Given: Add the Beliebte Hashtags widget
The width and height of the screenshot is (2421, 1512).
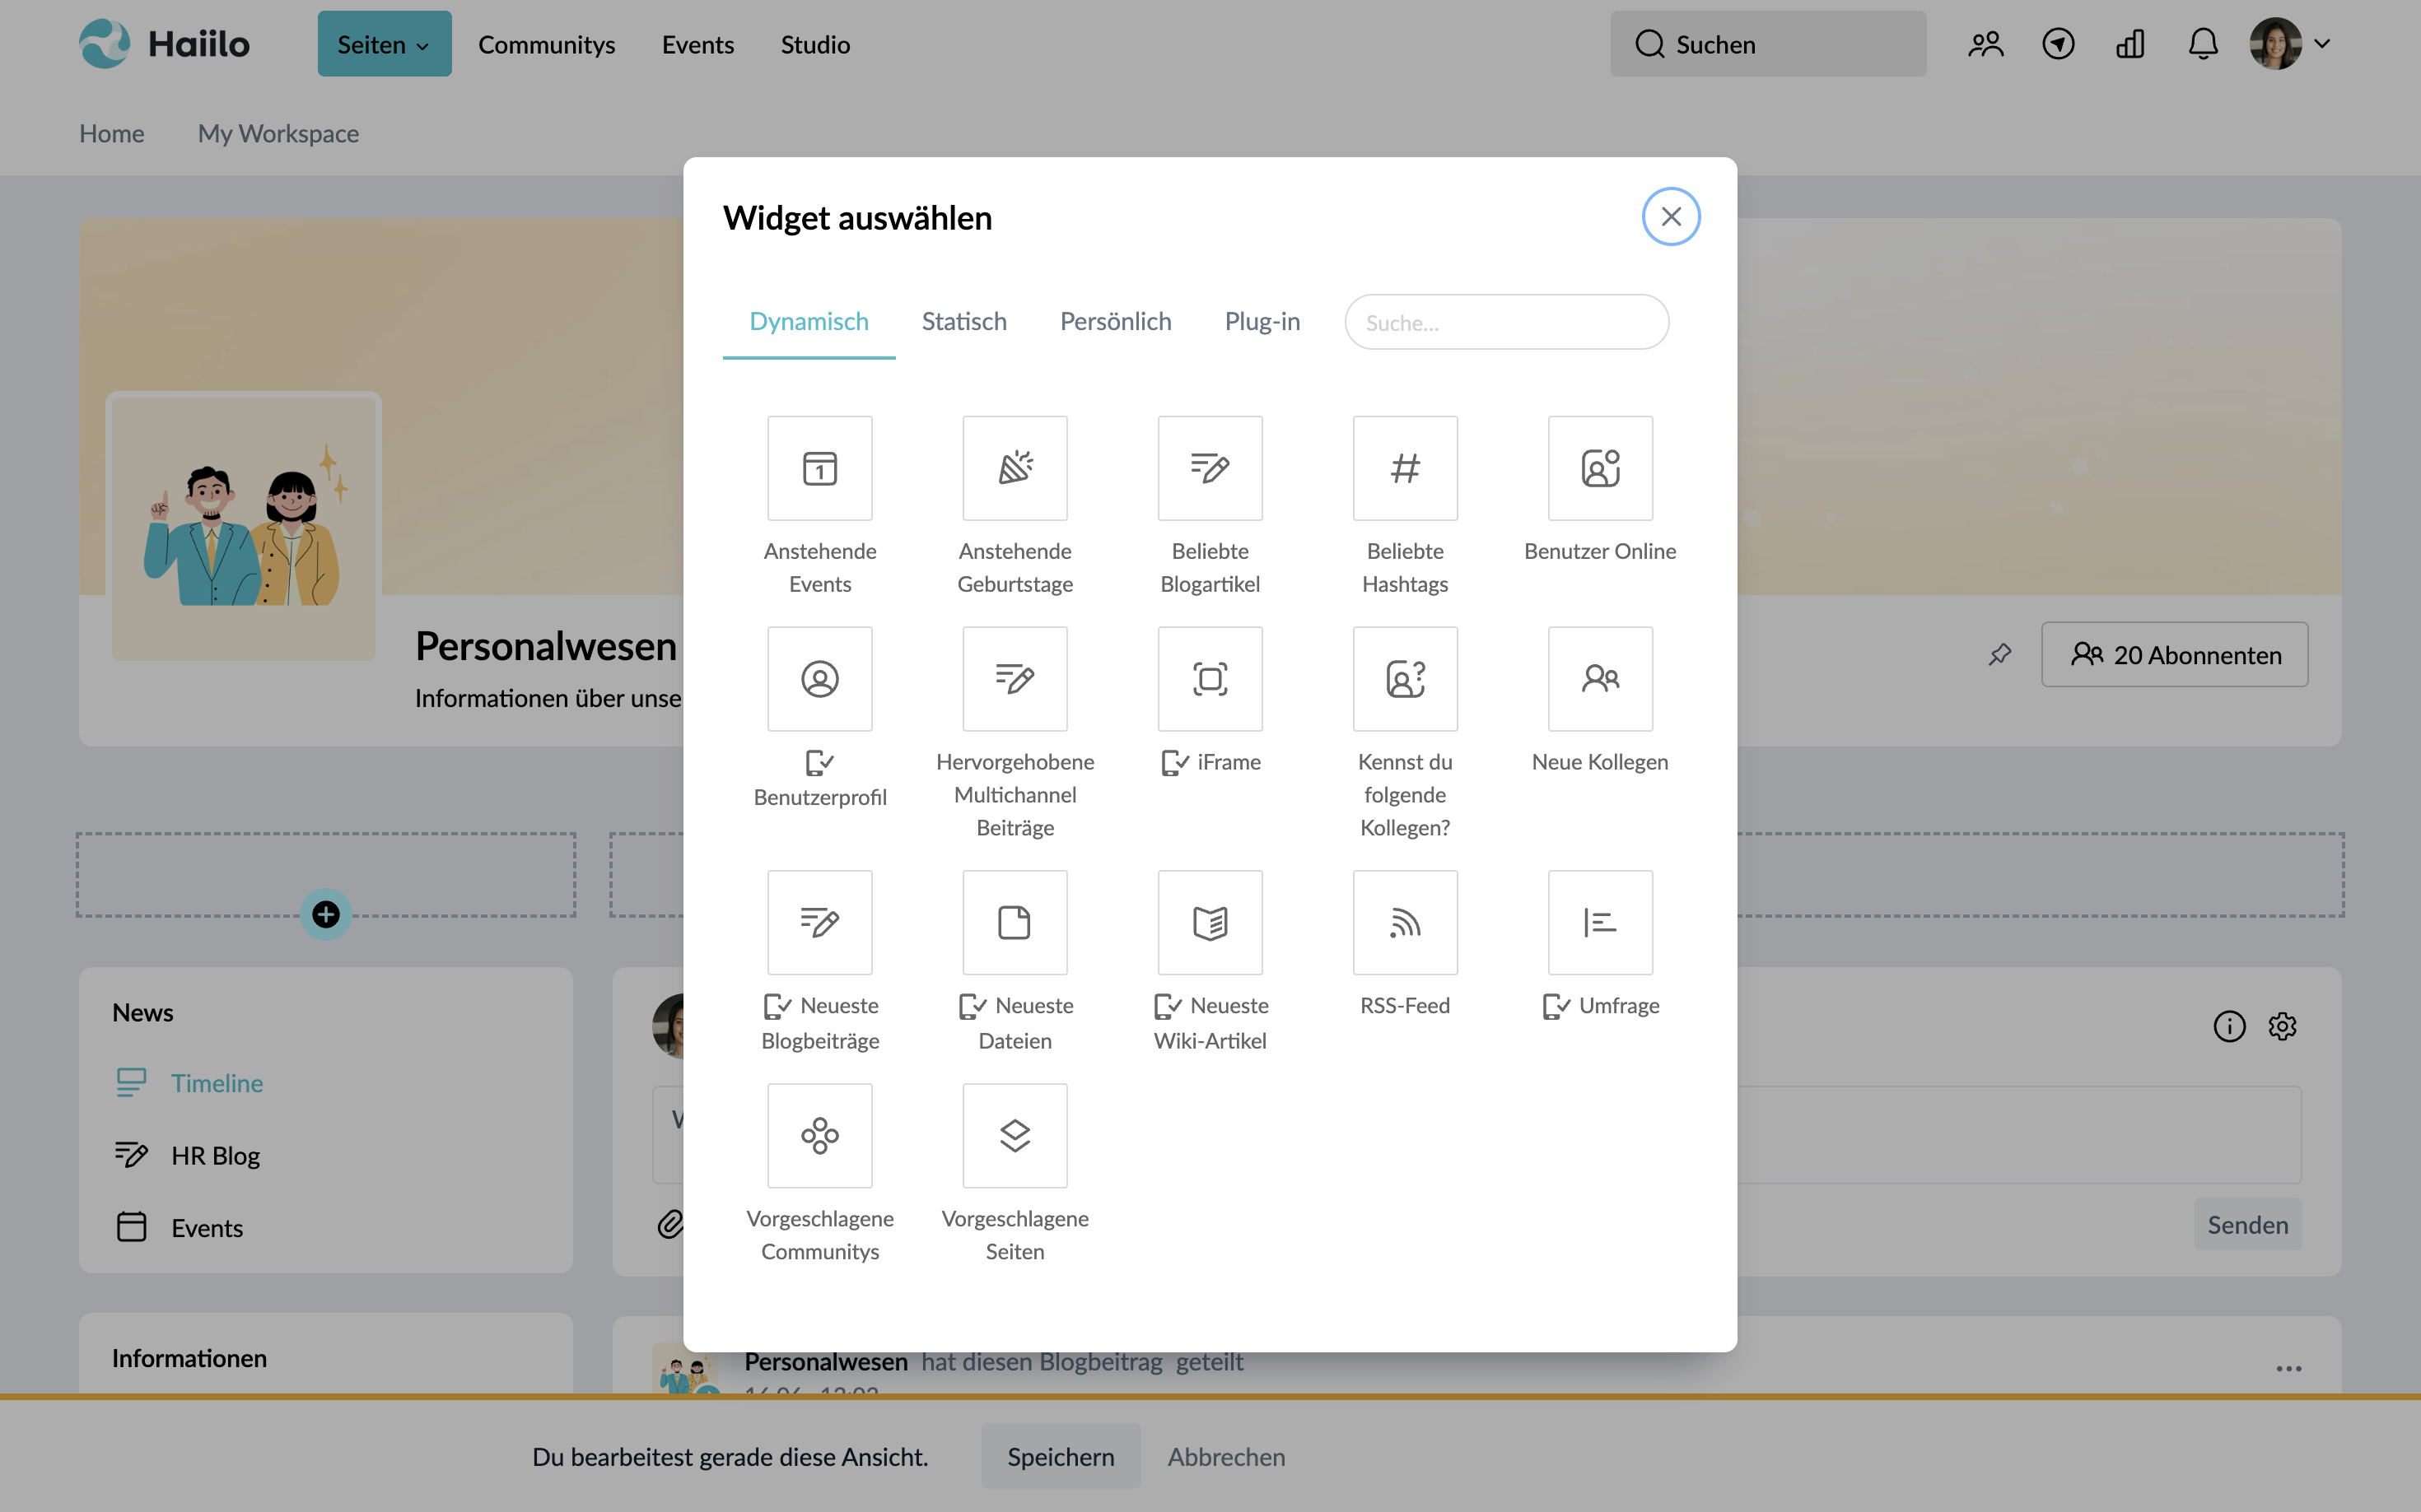Looking at the screenshot, I should click(1405, 468).
